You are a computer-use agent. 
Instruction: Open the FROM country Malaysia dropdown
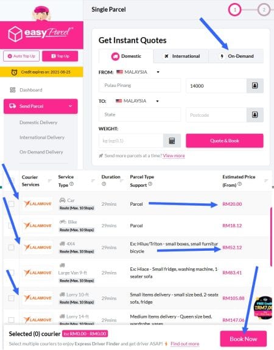coord(138,72)
